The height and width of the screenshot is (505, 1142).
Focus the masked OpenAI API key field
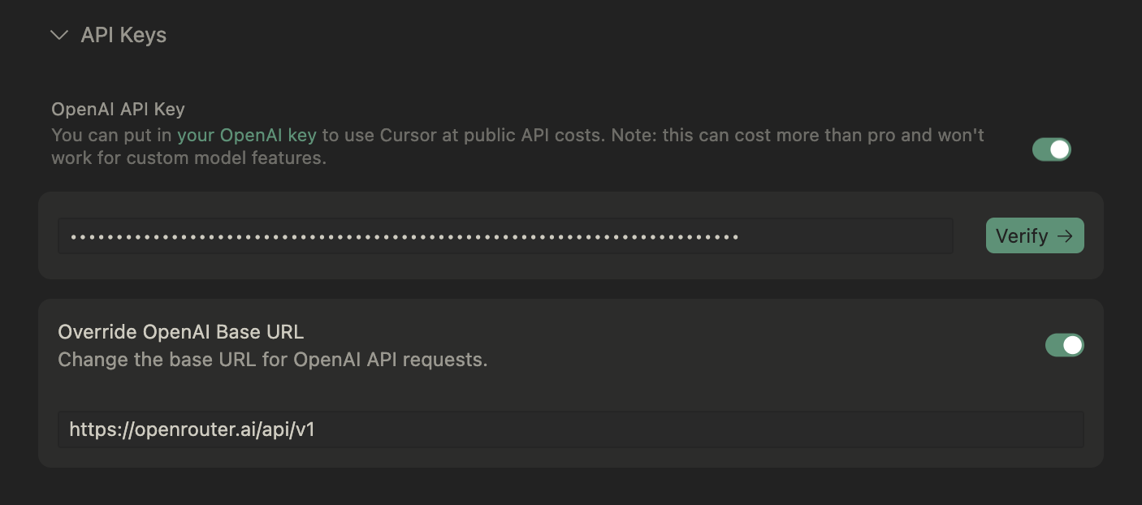point(505,236)
